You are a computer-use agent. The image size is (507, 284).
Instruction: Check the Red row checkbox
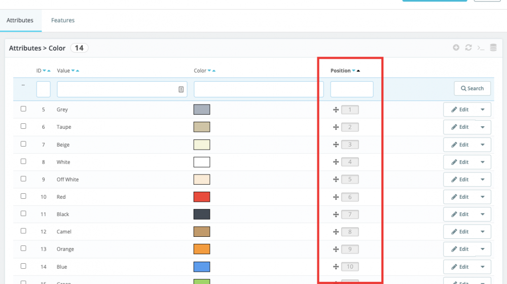pyautogui.click(x=23, y=196)
